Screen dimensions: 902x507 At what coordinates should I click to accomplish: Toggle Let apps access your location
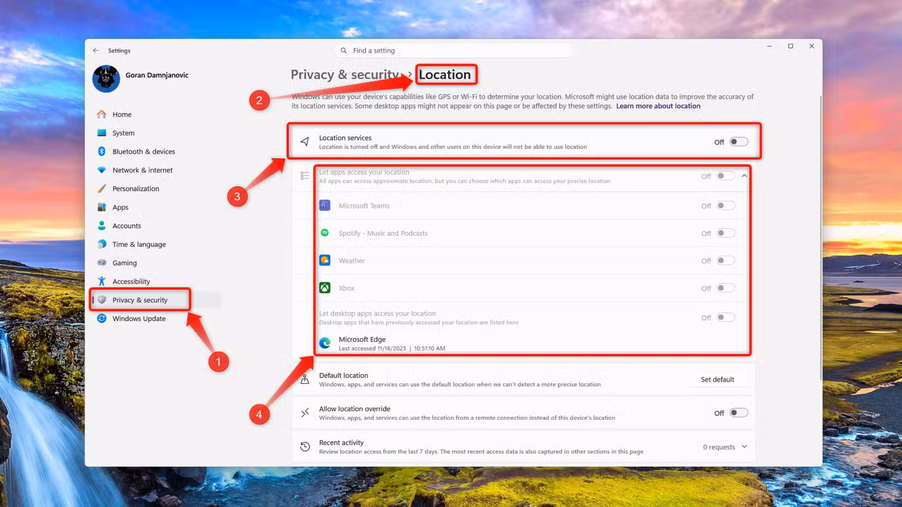pyautogui.click(x=726, y=176)
